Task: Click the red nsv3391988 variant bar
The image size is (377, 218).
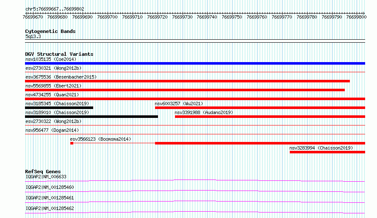Action: coord(270,117)
